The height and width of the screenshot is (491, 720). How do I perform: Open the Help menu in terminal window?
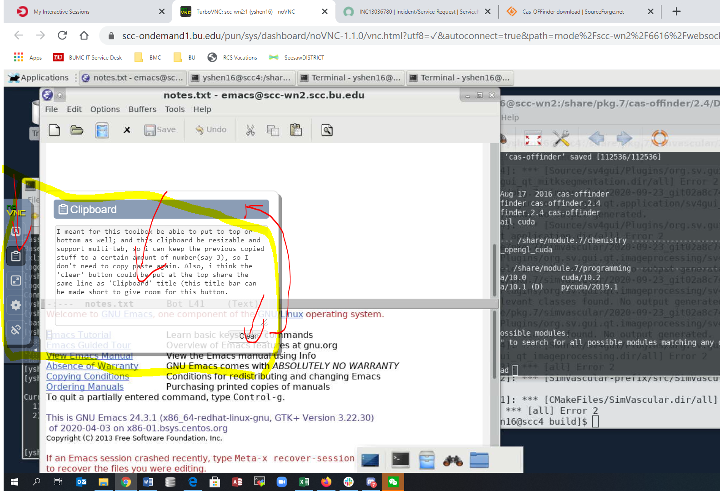coord(510,117)
